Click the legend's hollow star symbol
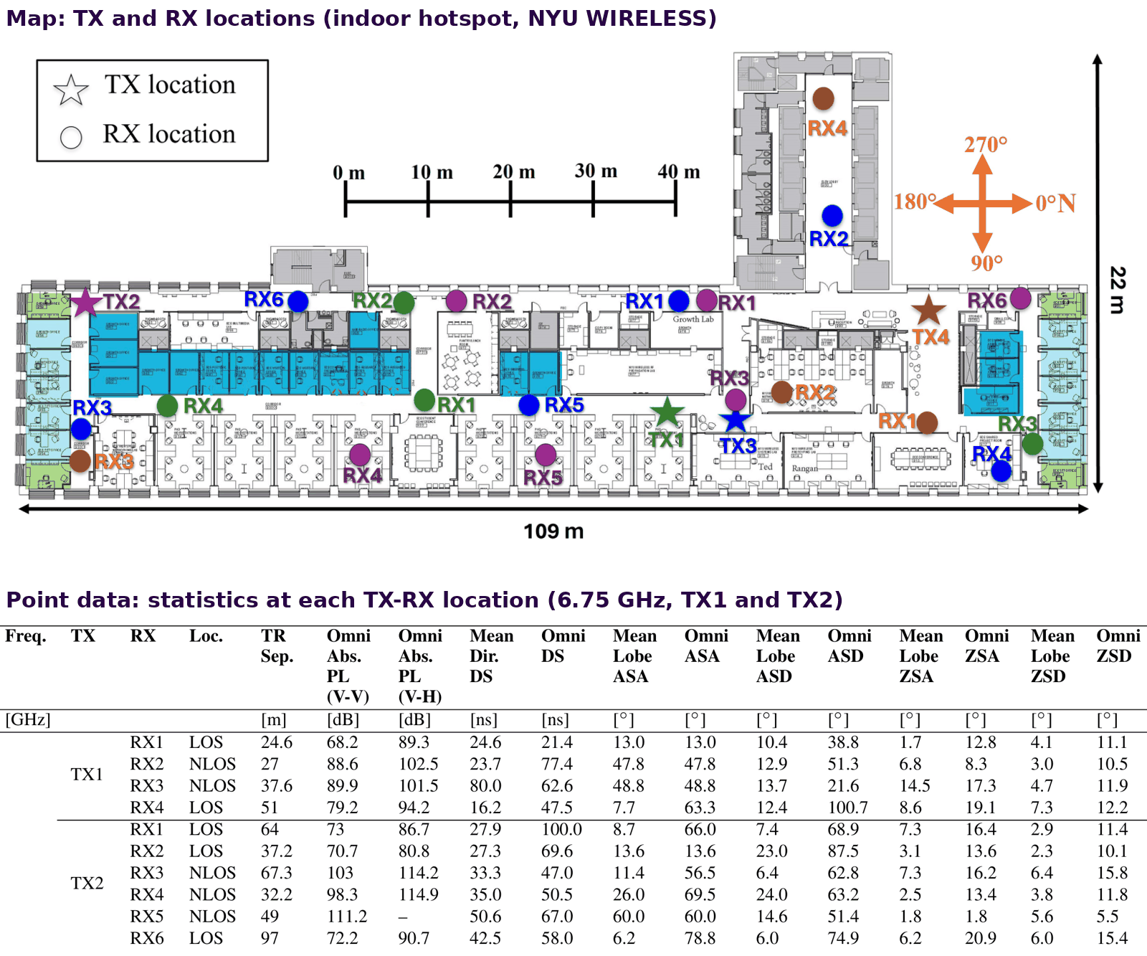The width and height of the screenshot is (1147, 956). (x=71, y=90)
